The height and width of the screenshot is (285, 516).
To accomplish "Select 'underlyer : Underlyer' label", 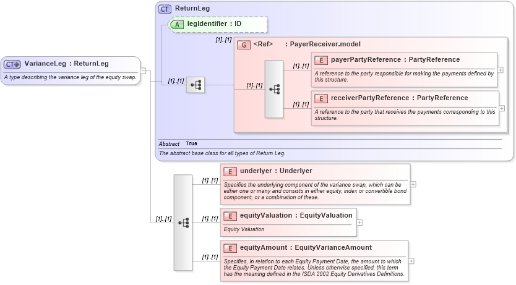I will click(276, 171).
